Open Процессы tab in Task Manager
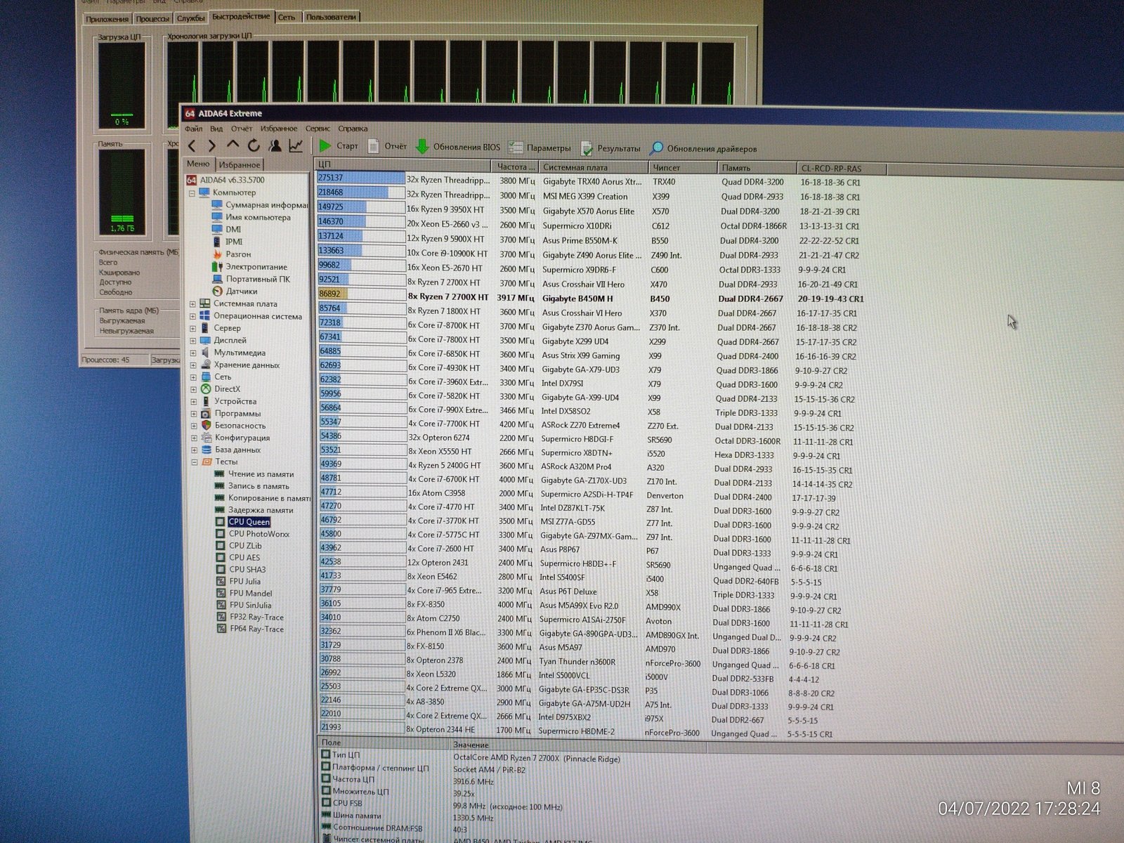This screenshot has width=1124, height=843. click(x=152, y=18)
